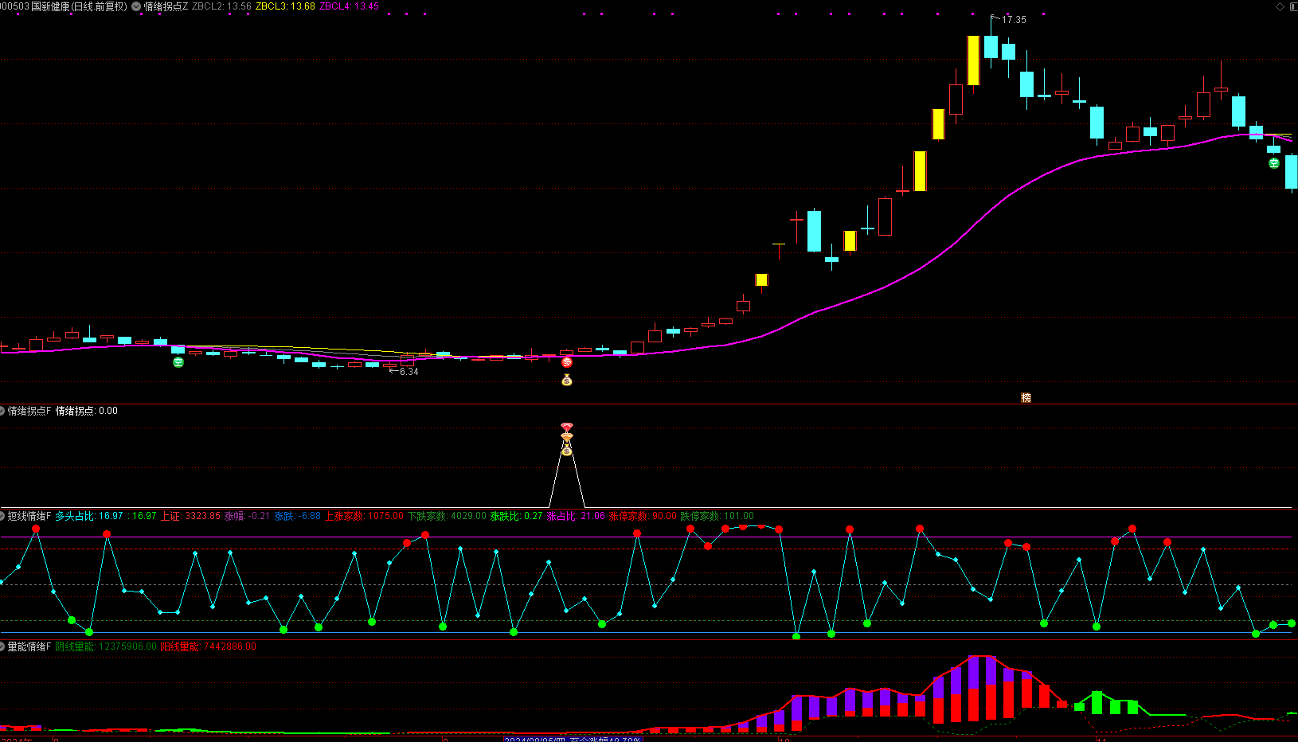Click stock title 国新健康(日线.前复权)

pos(79,6)
